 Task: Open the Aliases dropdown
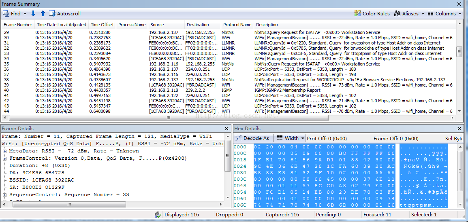pyautogui.click(x=409, y=14)
